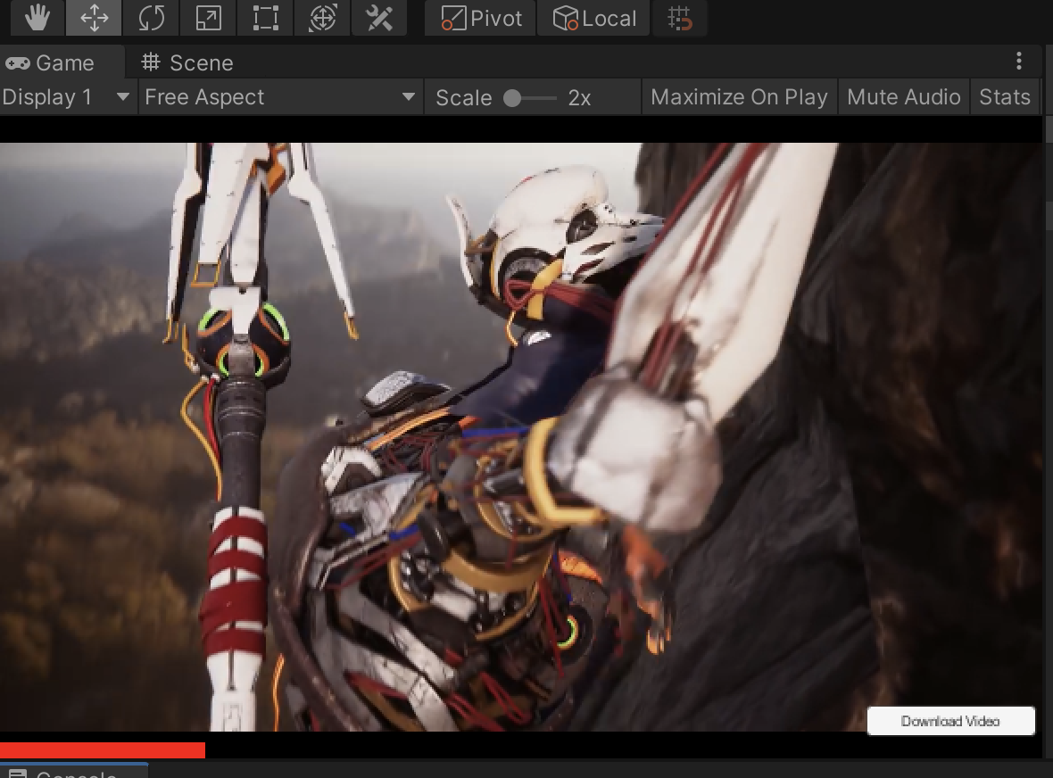1053x778 pixels.
Task: Select the combined Transform tool
Action: click(x=322, y=18)
